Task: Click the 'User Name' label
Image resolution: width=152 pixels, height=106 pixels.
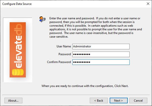Action: coord(64,46)
